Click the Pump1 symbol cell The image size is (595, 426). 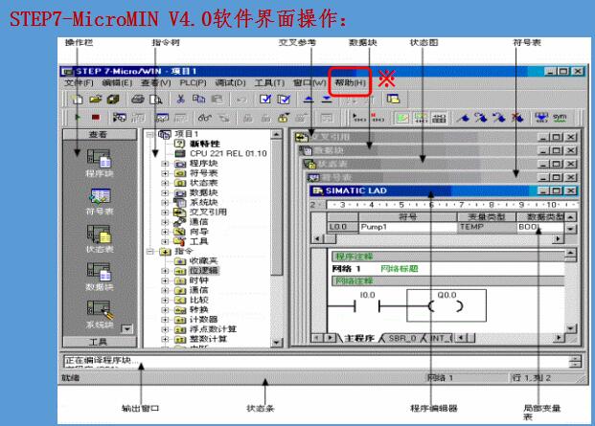pyautogui.click(x=407, y=227)
